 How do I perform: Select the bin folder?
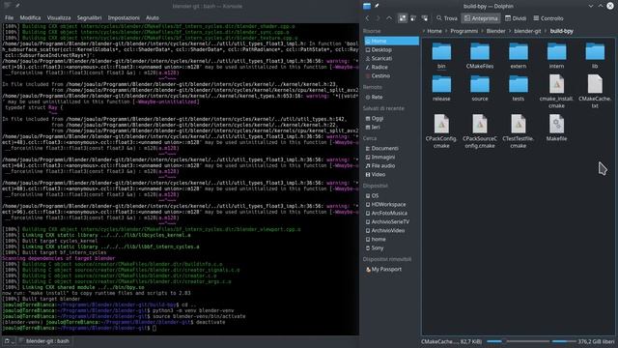pyautogui.click(x=441, y=56)
